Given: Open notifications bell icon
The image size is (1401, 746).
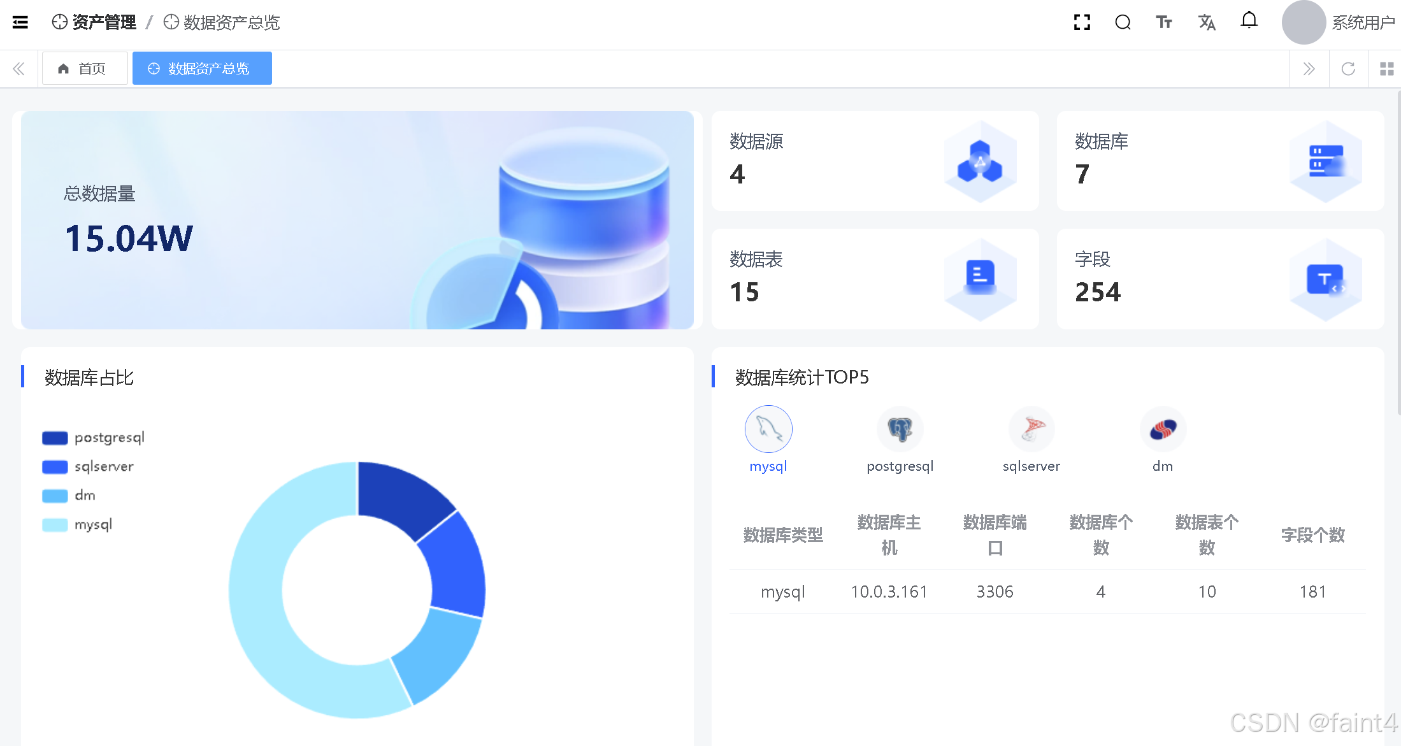Looking at the screenshot, I should tap(1249, 21).
